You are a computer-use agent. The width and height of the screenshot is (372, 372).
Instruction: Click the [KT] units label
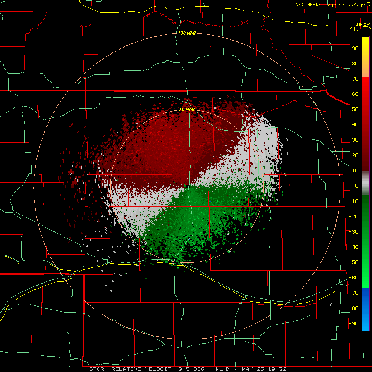click(x=353, y=29)
